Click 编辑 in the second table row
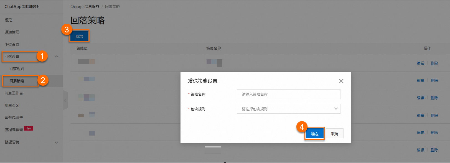Screen dimensions: 450x163 pos(421,80)
